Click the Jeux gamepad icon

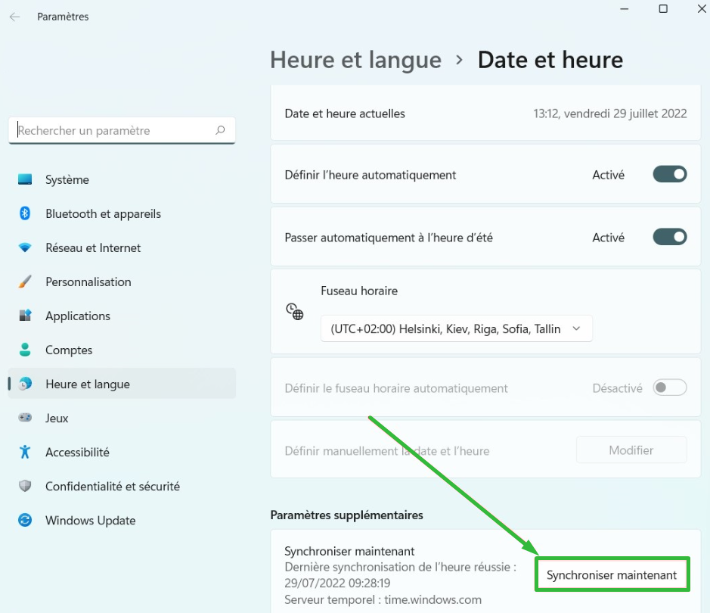pyautogui.click(x=25, y=417)
